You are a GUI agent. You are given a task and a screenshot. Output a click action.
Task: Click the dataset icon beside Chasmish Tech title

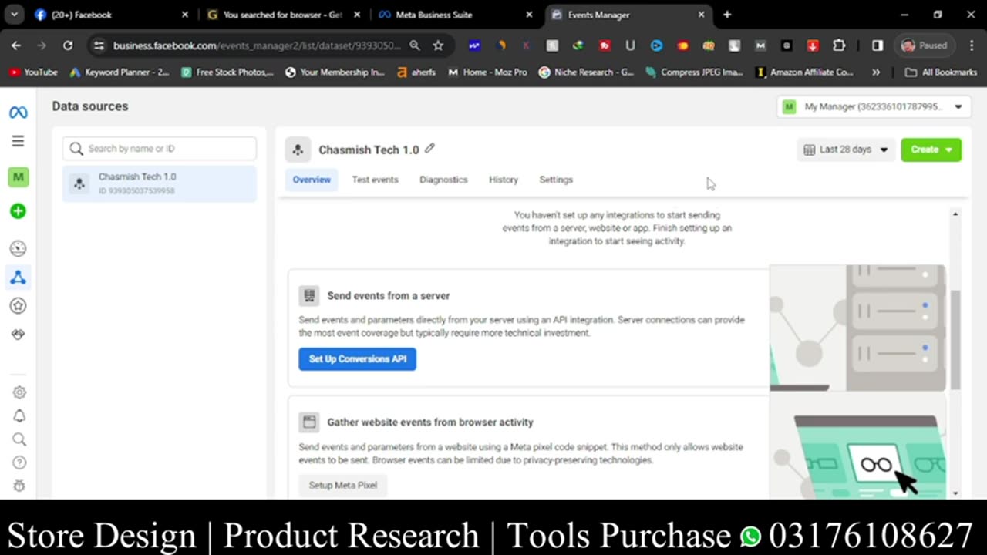[x=298, y=150]
